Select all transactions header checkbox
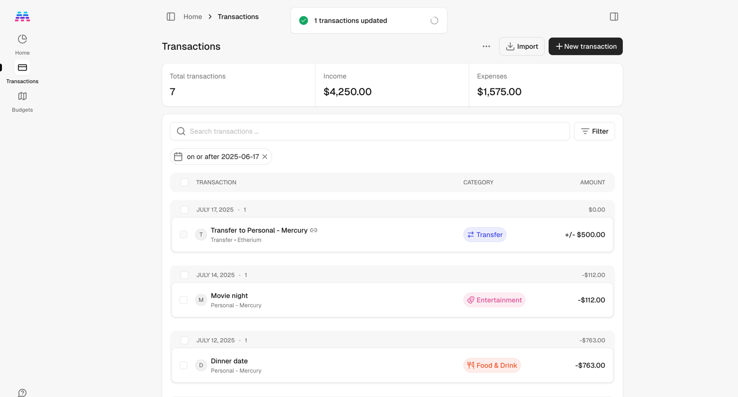Screen dimensions: 738x397 [184, 182]
